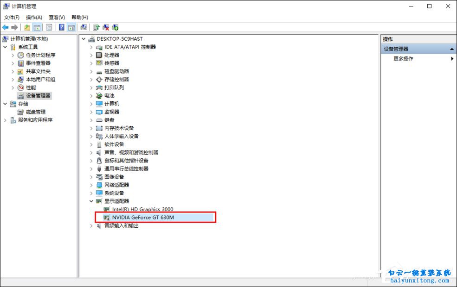Click the scan for hardware changes icon

84,27
